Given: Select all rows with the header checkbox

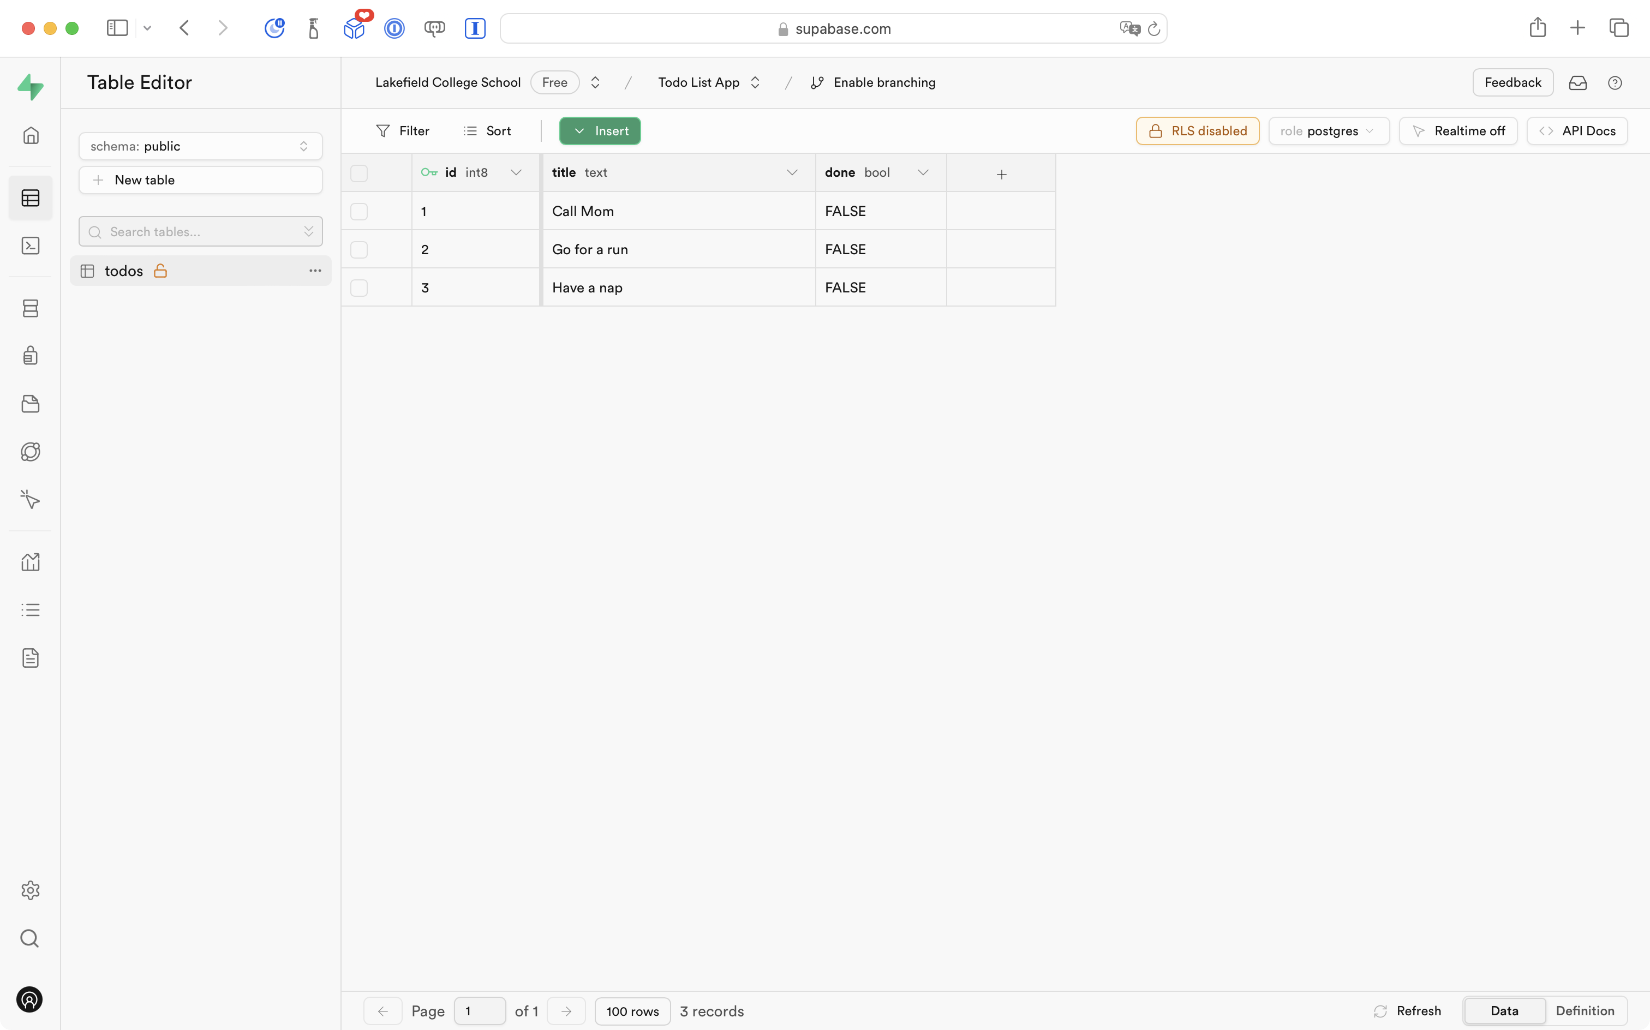Looking at the screenshot, I should 359,172.
